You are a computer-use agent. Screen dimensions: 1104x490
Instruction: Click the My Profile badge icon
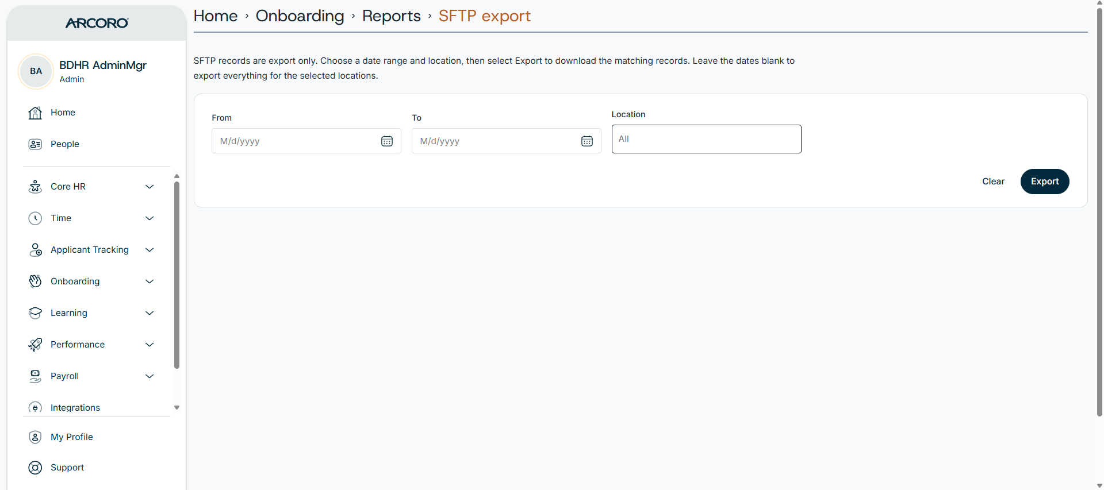[x=35, y=437]
